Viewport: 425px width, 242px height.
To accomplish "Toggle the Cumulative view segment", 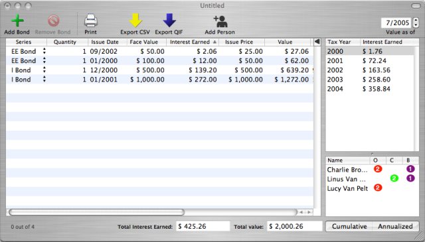I will coord(349,226).
